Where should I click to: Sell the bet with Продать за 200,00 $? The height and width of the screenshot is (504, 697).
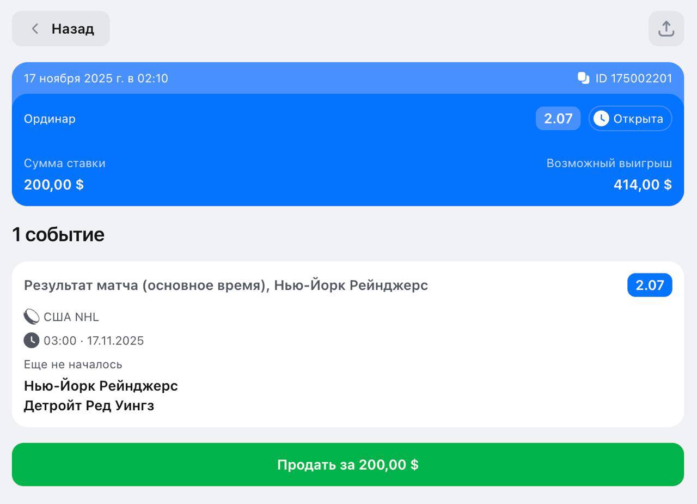348,464
